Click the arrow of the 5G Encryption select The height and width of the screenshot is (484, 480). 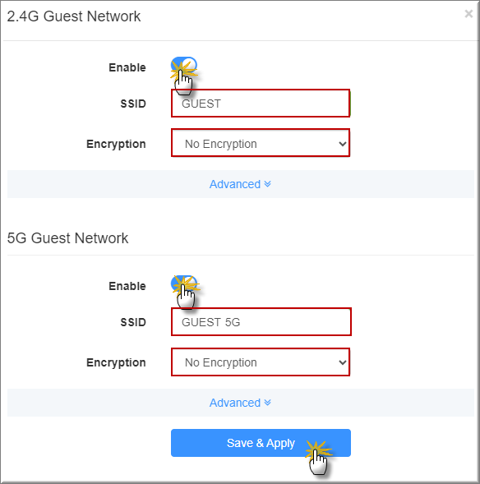[x=342, y=362]
